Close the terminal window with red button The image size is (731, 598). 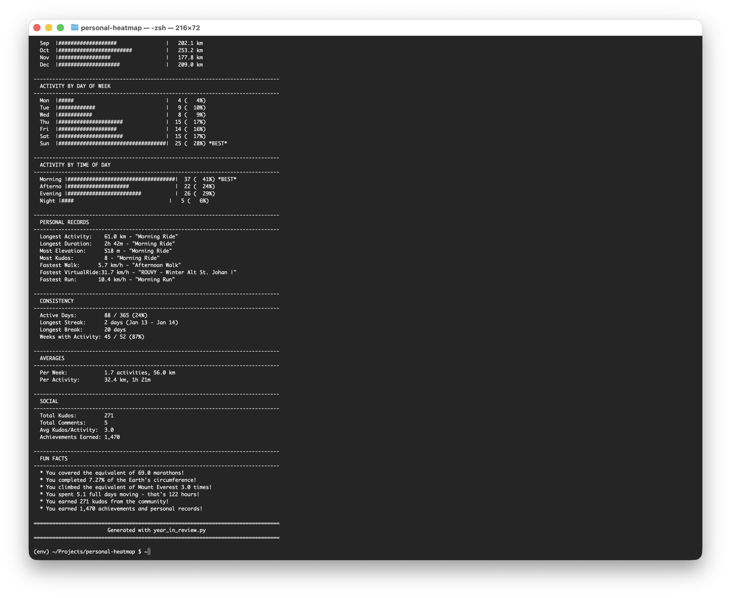[x=37, y=28]
